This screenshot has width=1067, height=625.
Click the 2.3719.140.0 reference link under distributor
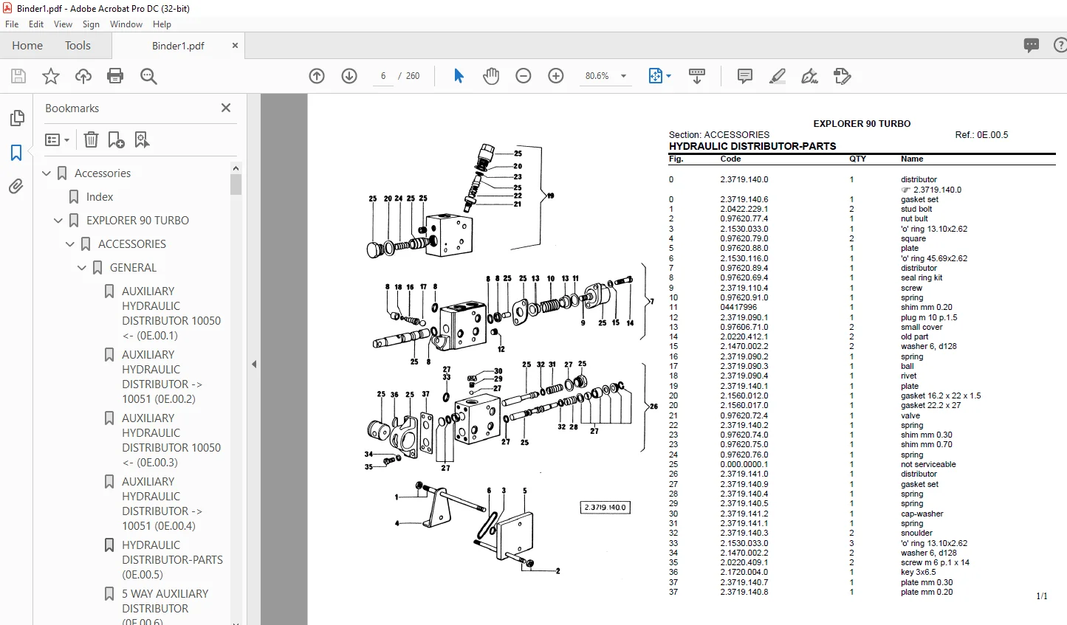(x=937, y=190)
